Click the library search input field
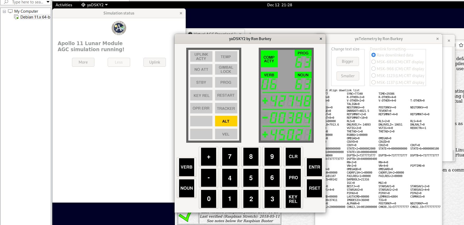 point(28,2)
